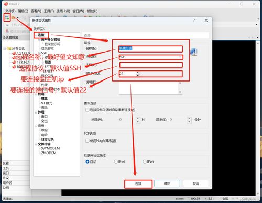Collapse the 外观 tree node
This screenshot has height=203, width=262.
tap(36, 112)
